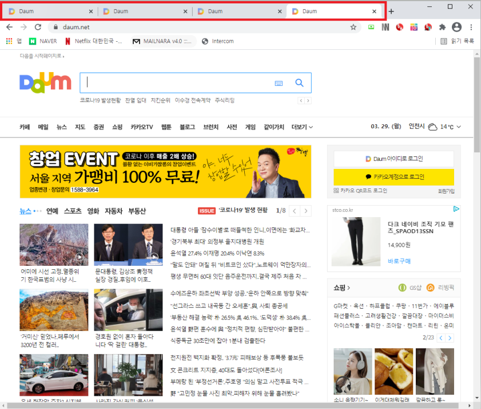Image resolution: width=481 pixels, height=409 pixels.
Task: Click yellow 카카오계정으로 로그인 button
Action: tap(394, 176)
